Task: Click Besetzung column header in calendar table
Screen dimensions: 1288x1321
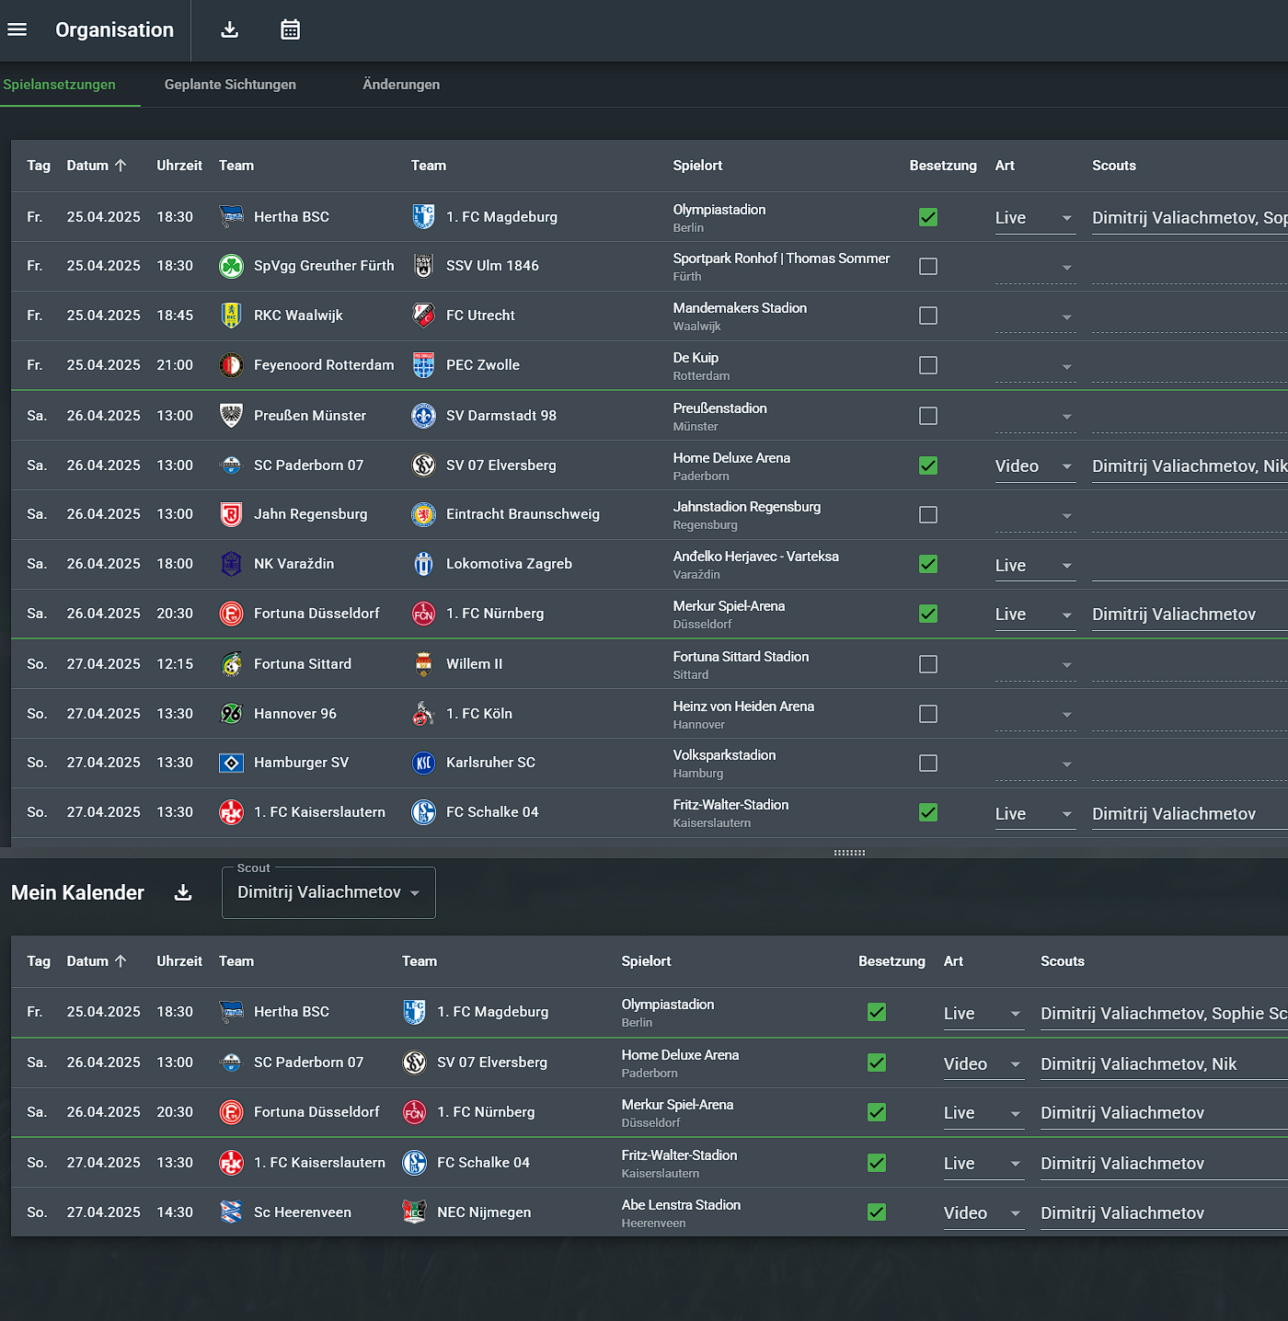Action: pyautogui.click(x=891, y=961)
